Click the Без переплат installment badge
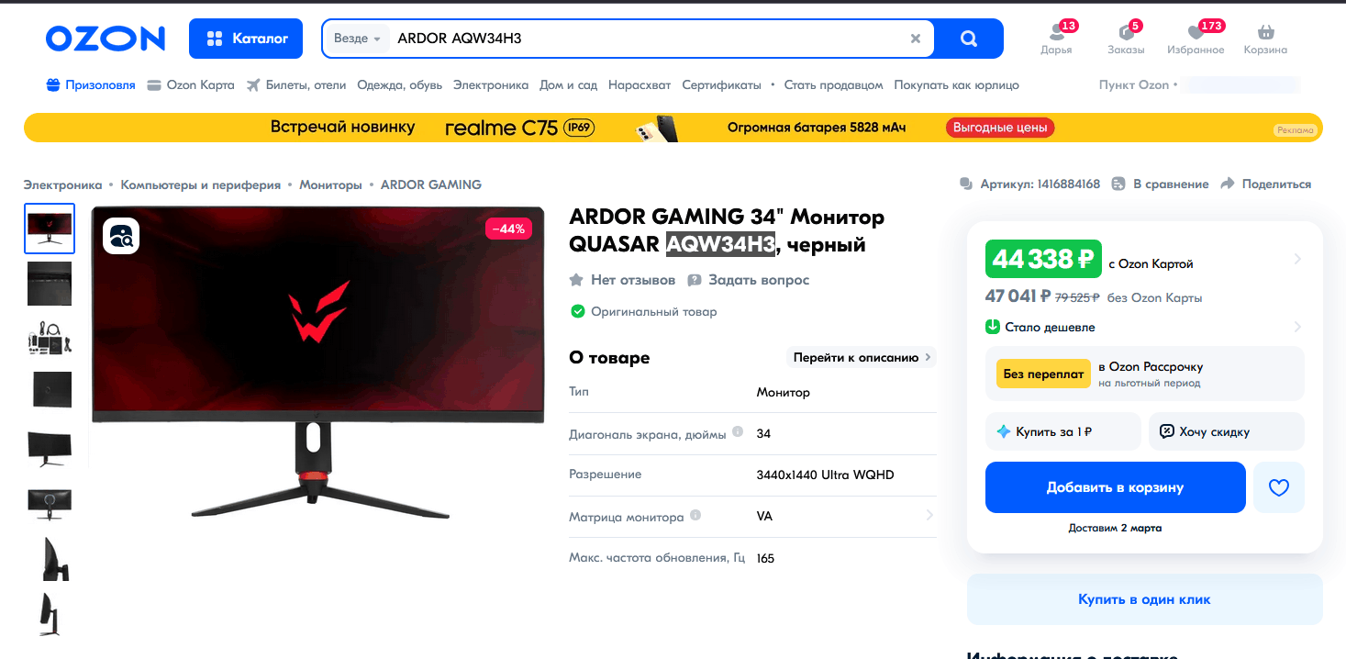This screenshot has width=1346, height=659. point(1043,374)
